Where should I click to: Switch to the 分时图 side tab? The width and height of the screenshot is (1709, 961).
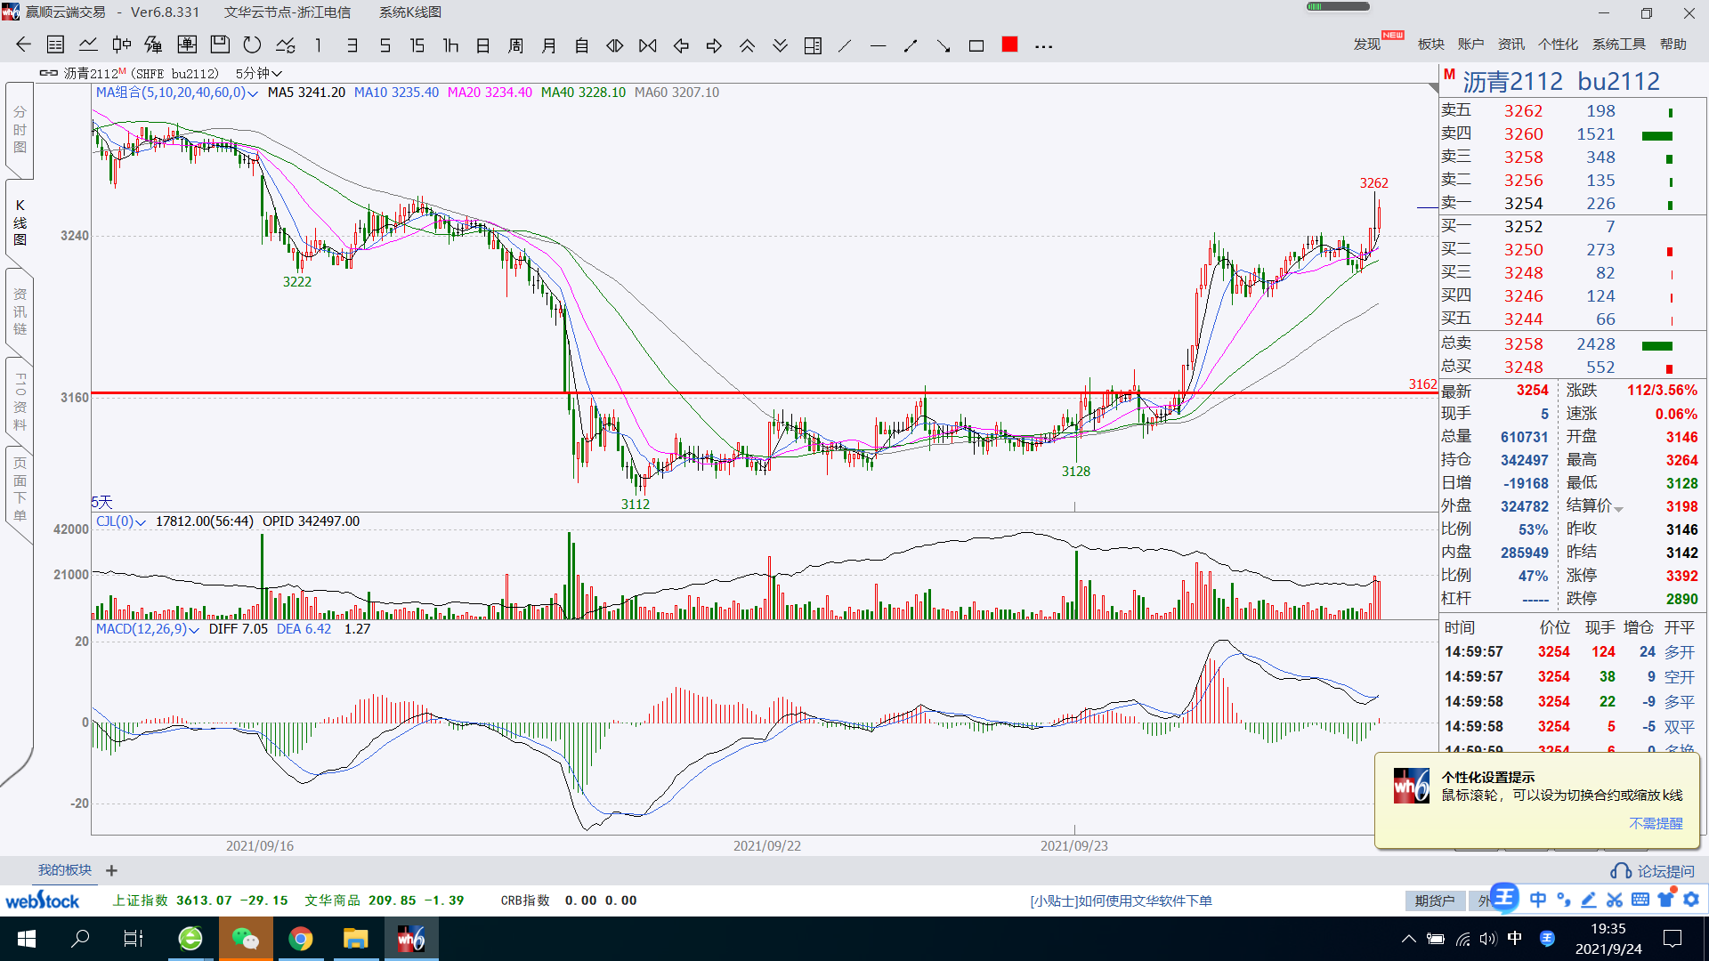click(20, 130)
